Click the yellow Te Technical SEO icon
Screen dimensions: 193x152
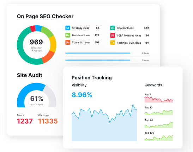pyautogui.click(x=113, y=43)
